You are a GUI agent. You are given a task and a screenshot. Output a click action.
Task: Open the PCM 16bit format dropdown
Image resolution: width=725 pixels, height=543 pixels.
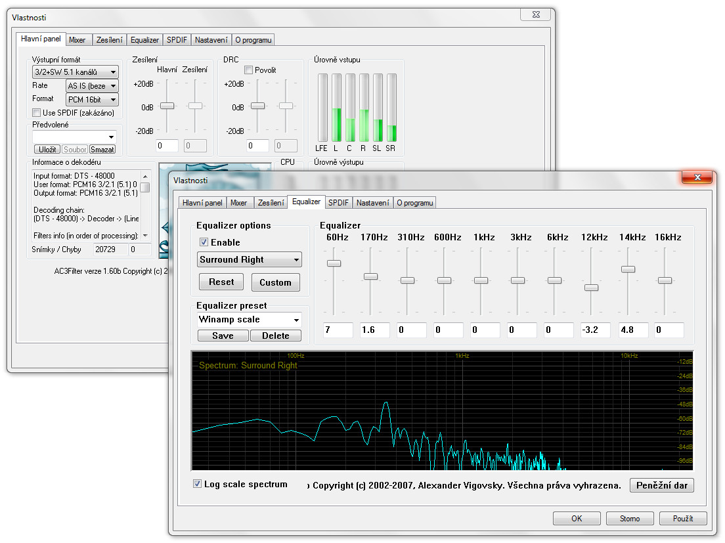point(92,99)
